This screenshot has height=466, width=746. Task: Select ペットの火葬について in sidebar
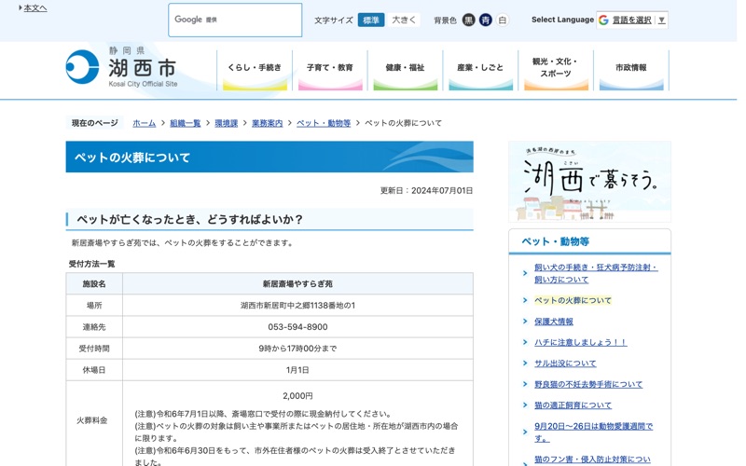point(573,300)
